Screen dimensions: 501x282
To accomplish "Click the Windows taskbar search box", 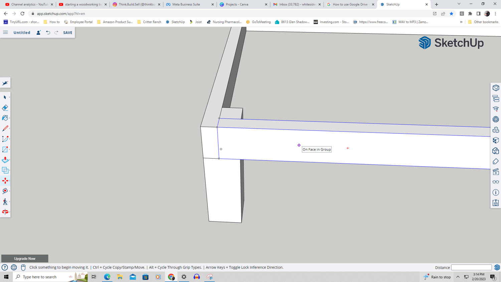I will (x=50, y=277).
